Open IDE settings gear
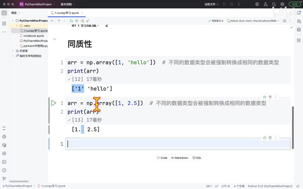The height and width of the screenshot is (189, 303). 282,4
